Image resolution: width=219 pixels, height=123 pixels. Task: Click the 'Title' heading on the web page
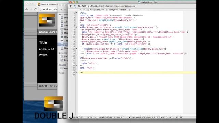tap(43, 42)
